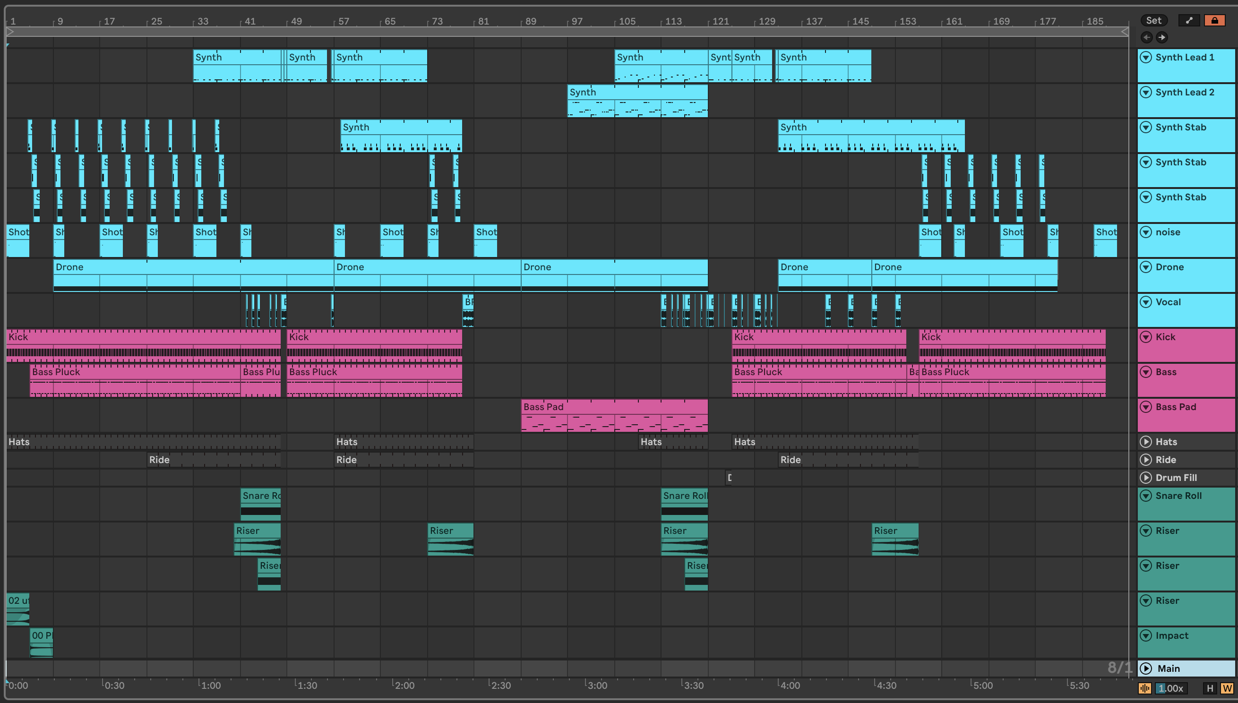Fold the Impact track
The height and width of the screenshot is (703, 1238).
coord(1145,636)
